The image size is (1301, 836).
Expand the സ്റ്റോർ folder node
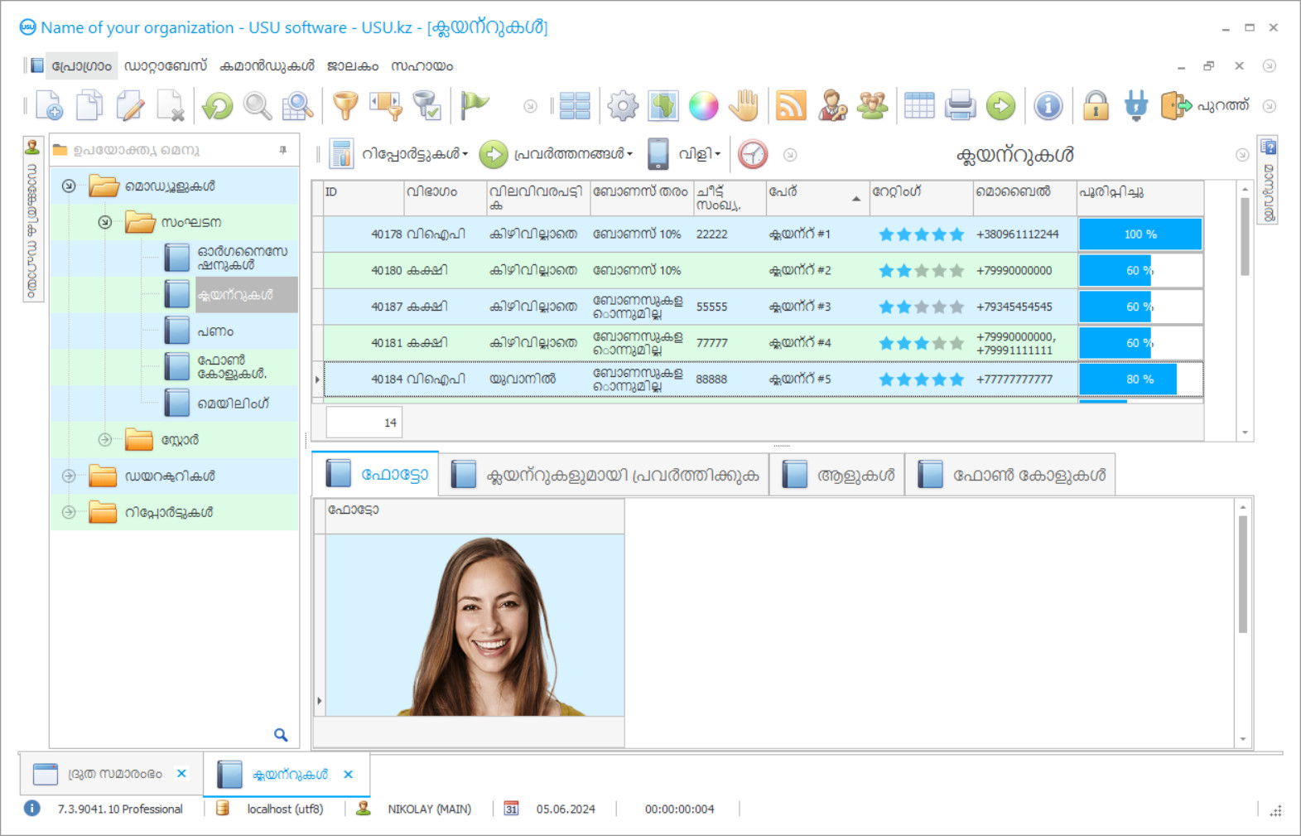(105, 440)
